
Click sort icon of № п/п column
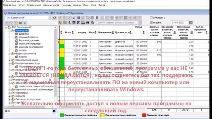[73, 32]
